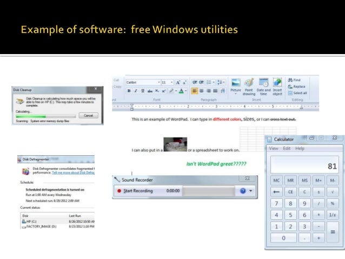345x259 pixels.
Task: Open the Calculator Edit menu
Action: 287,148
